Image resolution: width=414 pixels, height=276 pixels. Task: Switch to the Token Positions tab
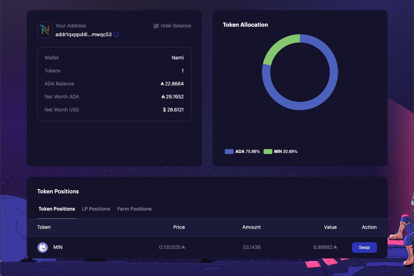tap(57, 209)
